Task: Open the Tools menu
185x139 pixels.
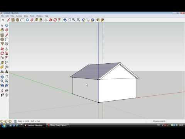Action: 32,16
